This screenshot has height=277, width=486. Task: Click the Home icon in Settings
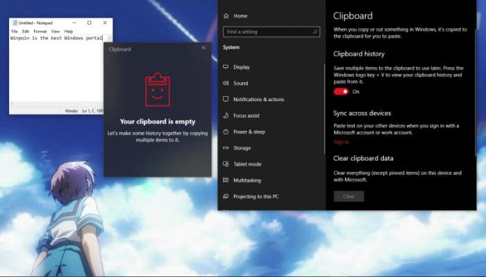(226, 15)
